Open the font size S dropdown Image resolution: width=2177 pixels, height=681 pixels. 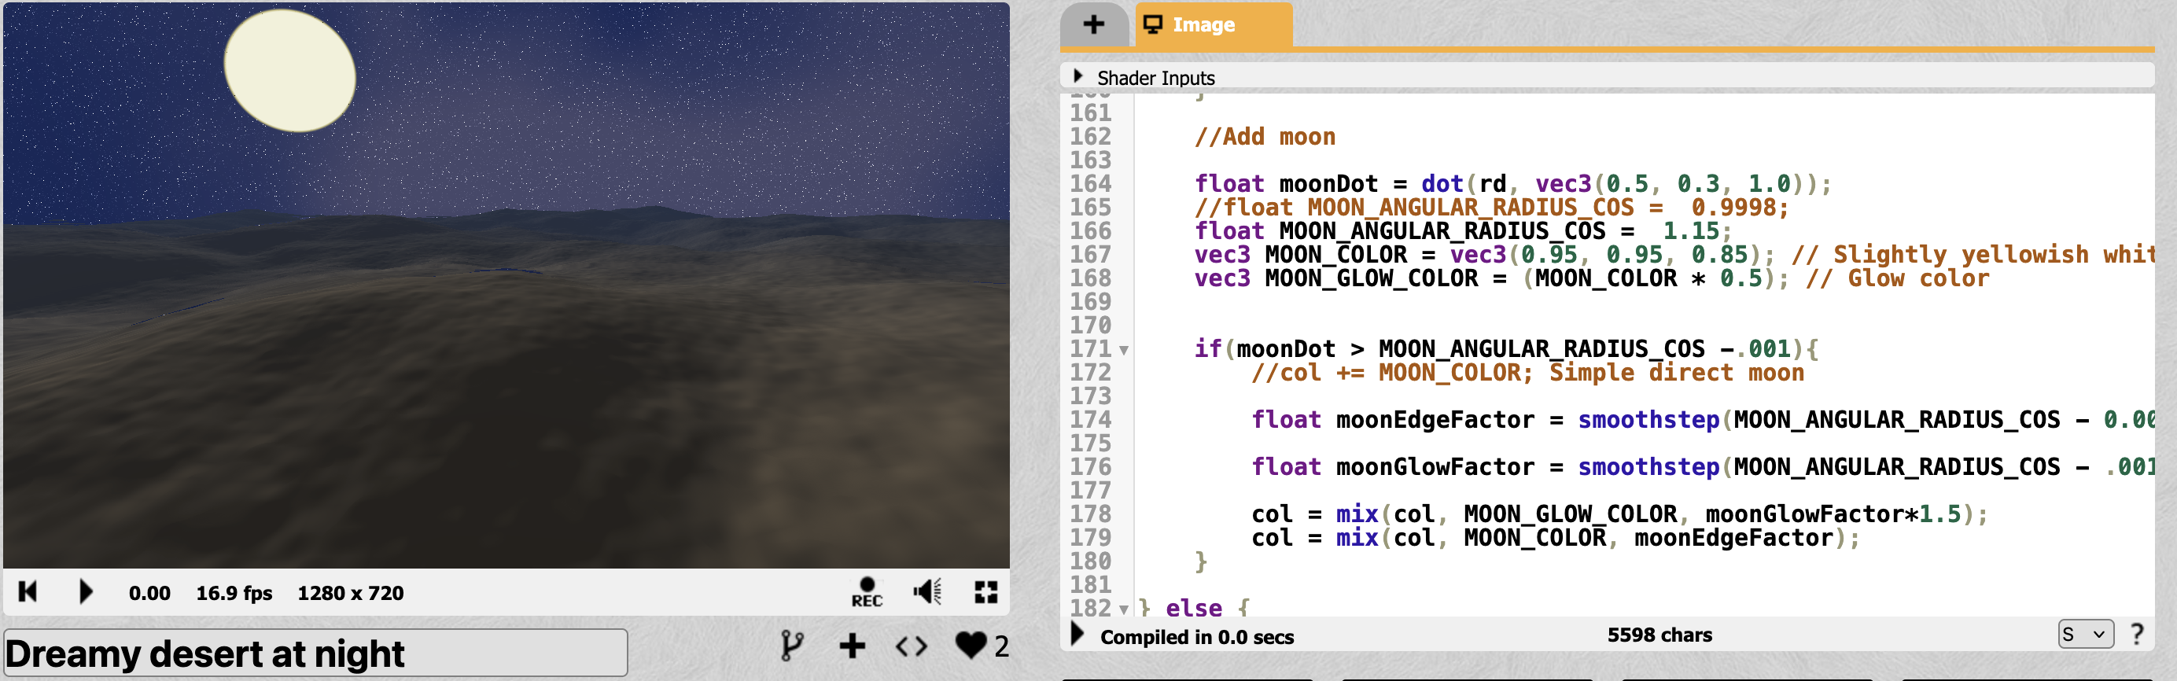(x=2085, y=634)
